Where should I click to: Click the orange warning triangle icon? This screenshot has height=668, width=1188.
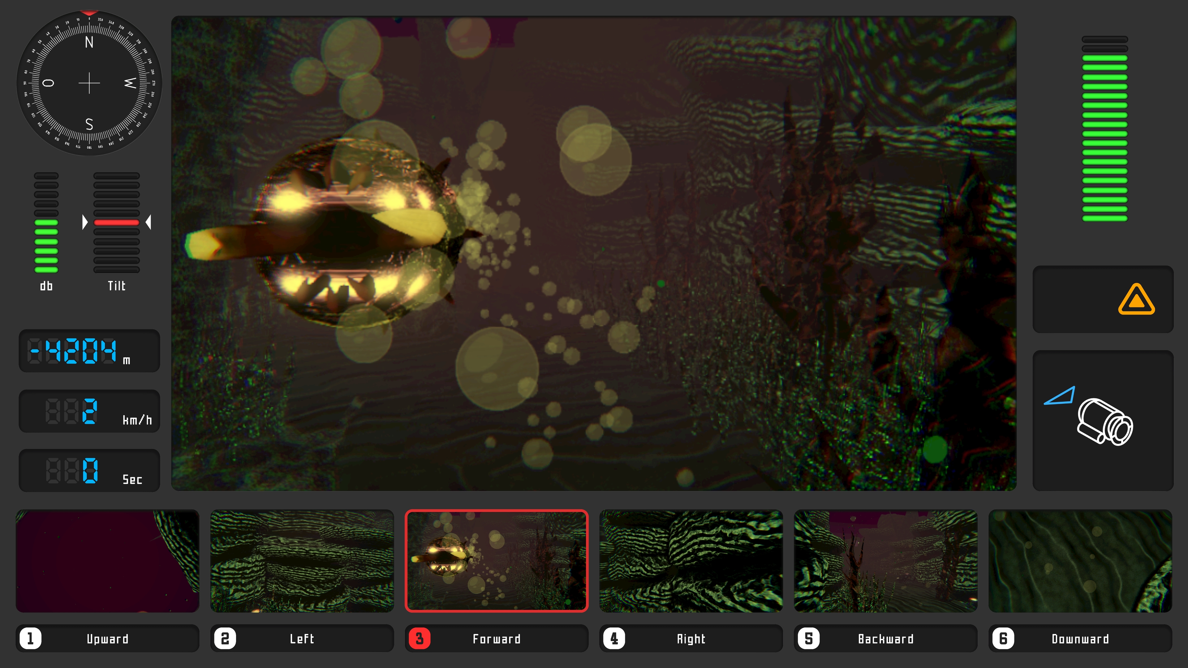pos(1136,300)
